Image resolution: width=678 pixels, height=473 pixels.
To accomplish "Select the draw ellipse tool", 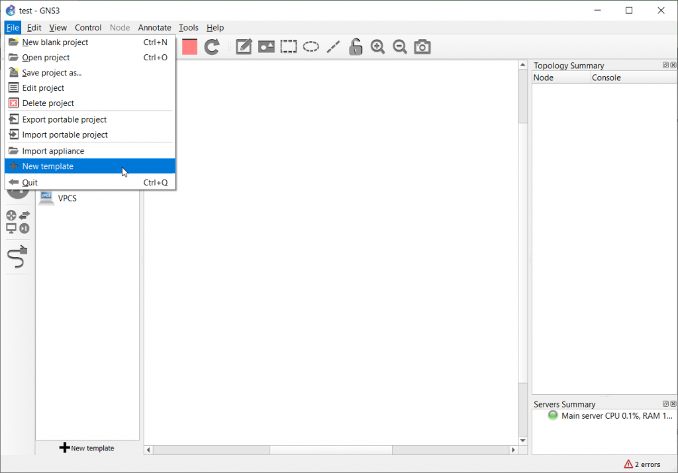I will [311, 47].
